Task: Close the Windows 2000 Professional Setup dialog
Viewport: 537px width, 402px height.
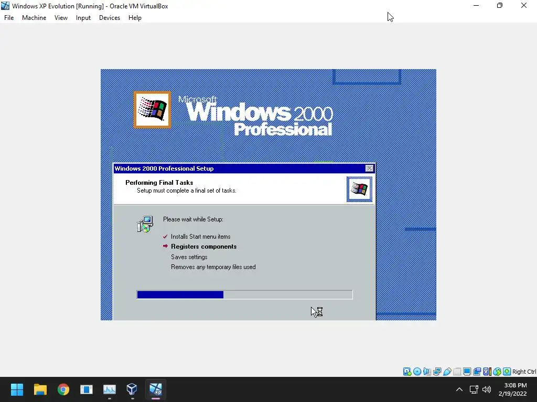Action: 369,168
